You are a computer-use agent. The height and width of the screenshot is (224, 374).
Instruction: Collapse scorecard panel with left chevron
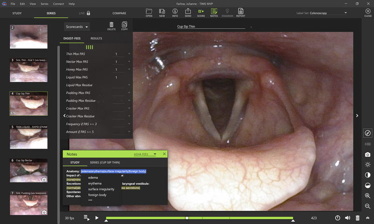pyautogui.click(x=64, y=116)
